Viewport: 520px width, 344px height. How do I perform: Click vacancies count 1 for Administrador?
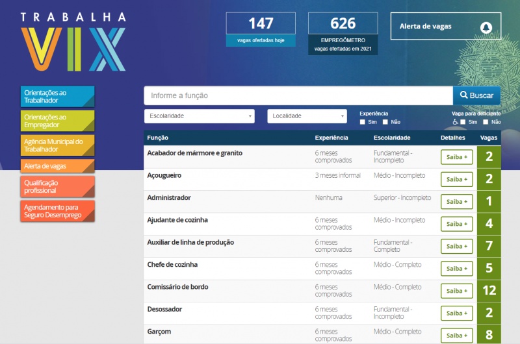[x=489, y=202]
